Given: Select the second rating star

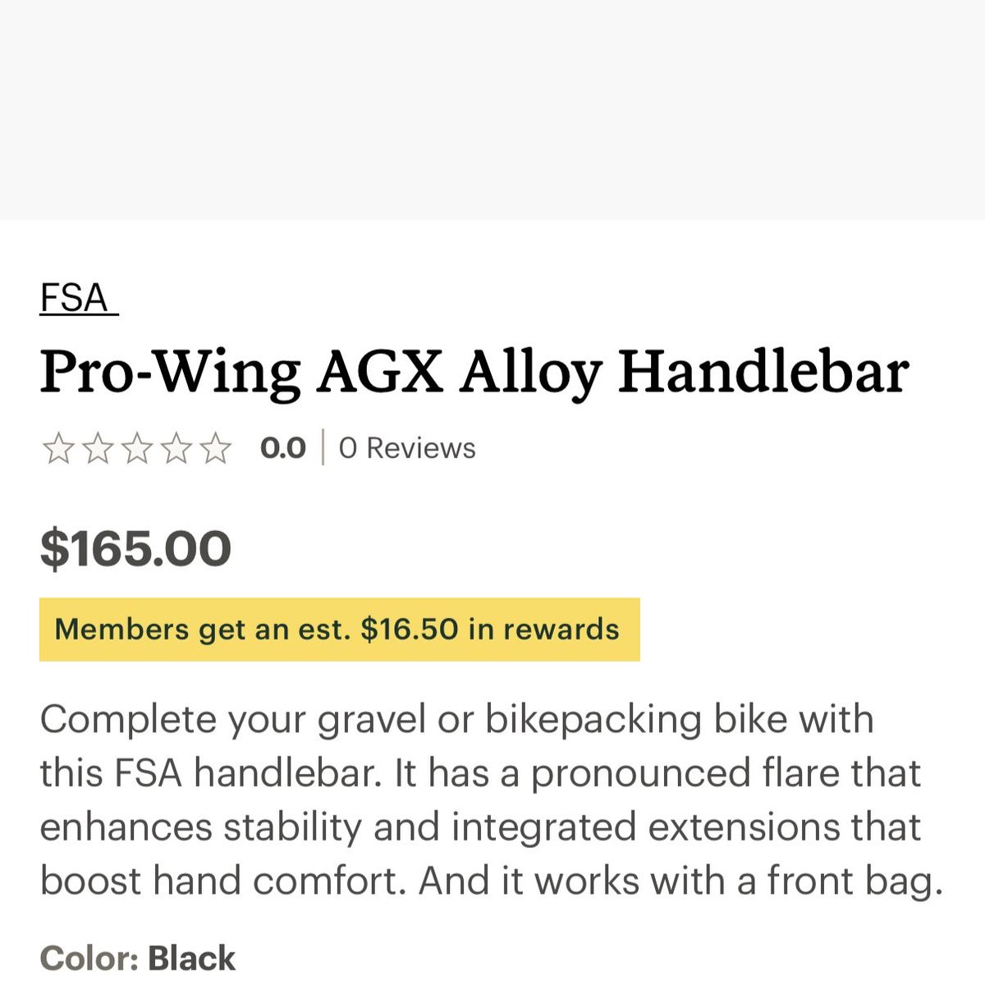Looking at the screenshot, I should [x=98, y=449].
